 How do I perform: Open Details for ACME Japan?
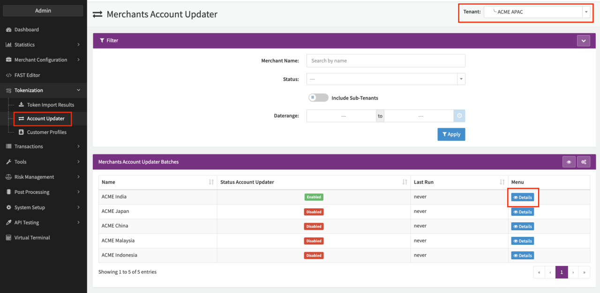(x=522, y=212)
